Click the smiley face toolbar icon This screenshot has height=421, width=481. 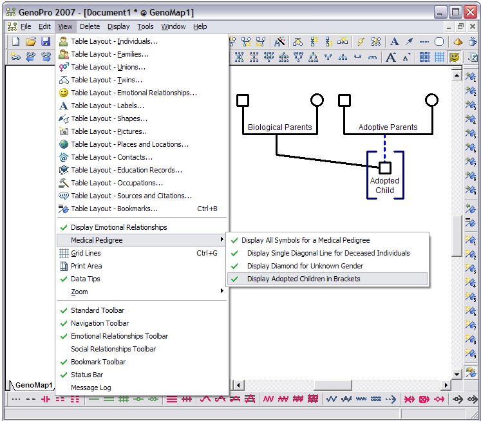[455, 57]
